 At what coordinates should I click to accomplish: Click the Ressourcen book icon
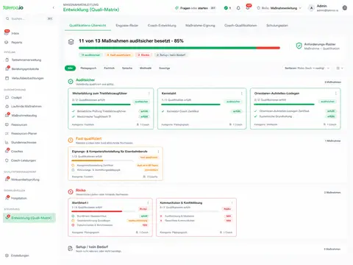point(7,124)
